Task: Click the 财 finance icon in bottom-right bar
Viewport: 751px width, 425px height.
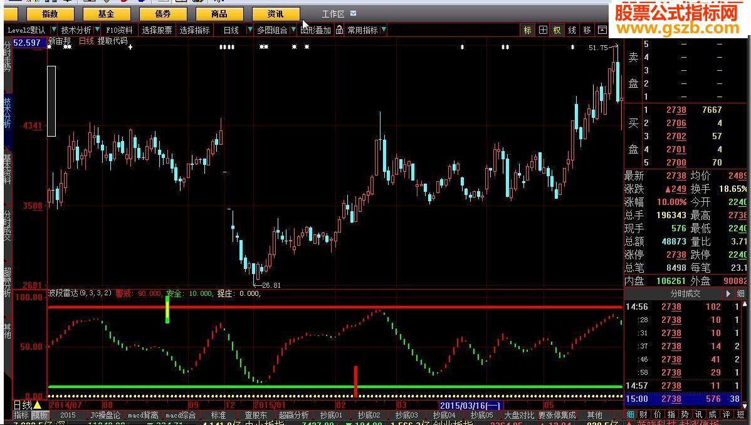Action: point(643,415)
